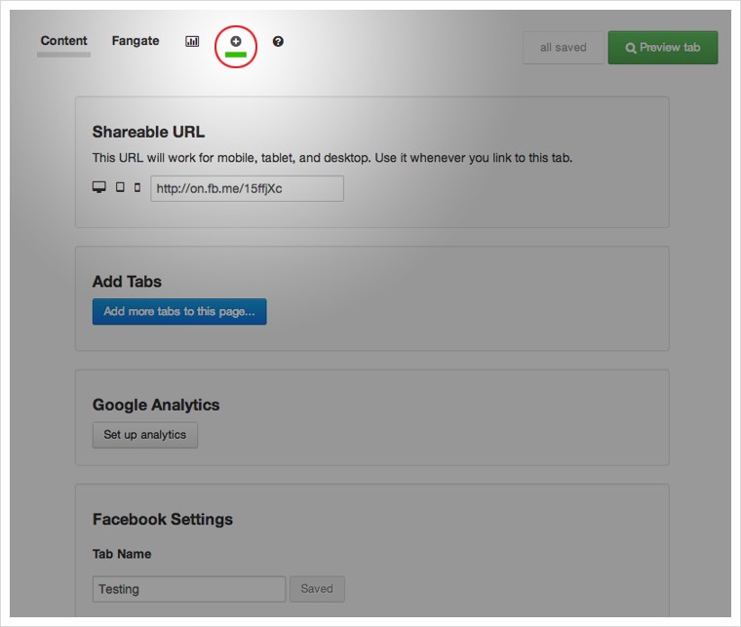
Task: Switch to the Fangate tab
Action: [136, 41]
